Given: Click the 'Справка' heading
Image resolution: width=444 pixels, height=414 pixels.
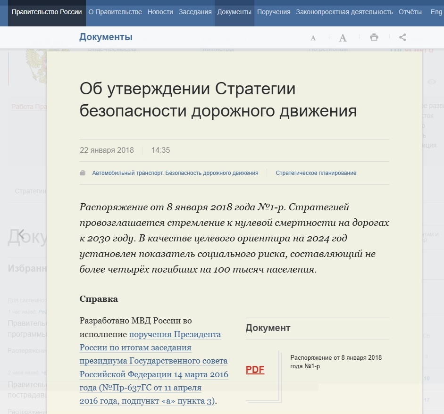Looking at the screenshot, I should [x=99, y=299].
